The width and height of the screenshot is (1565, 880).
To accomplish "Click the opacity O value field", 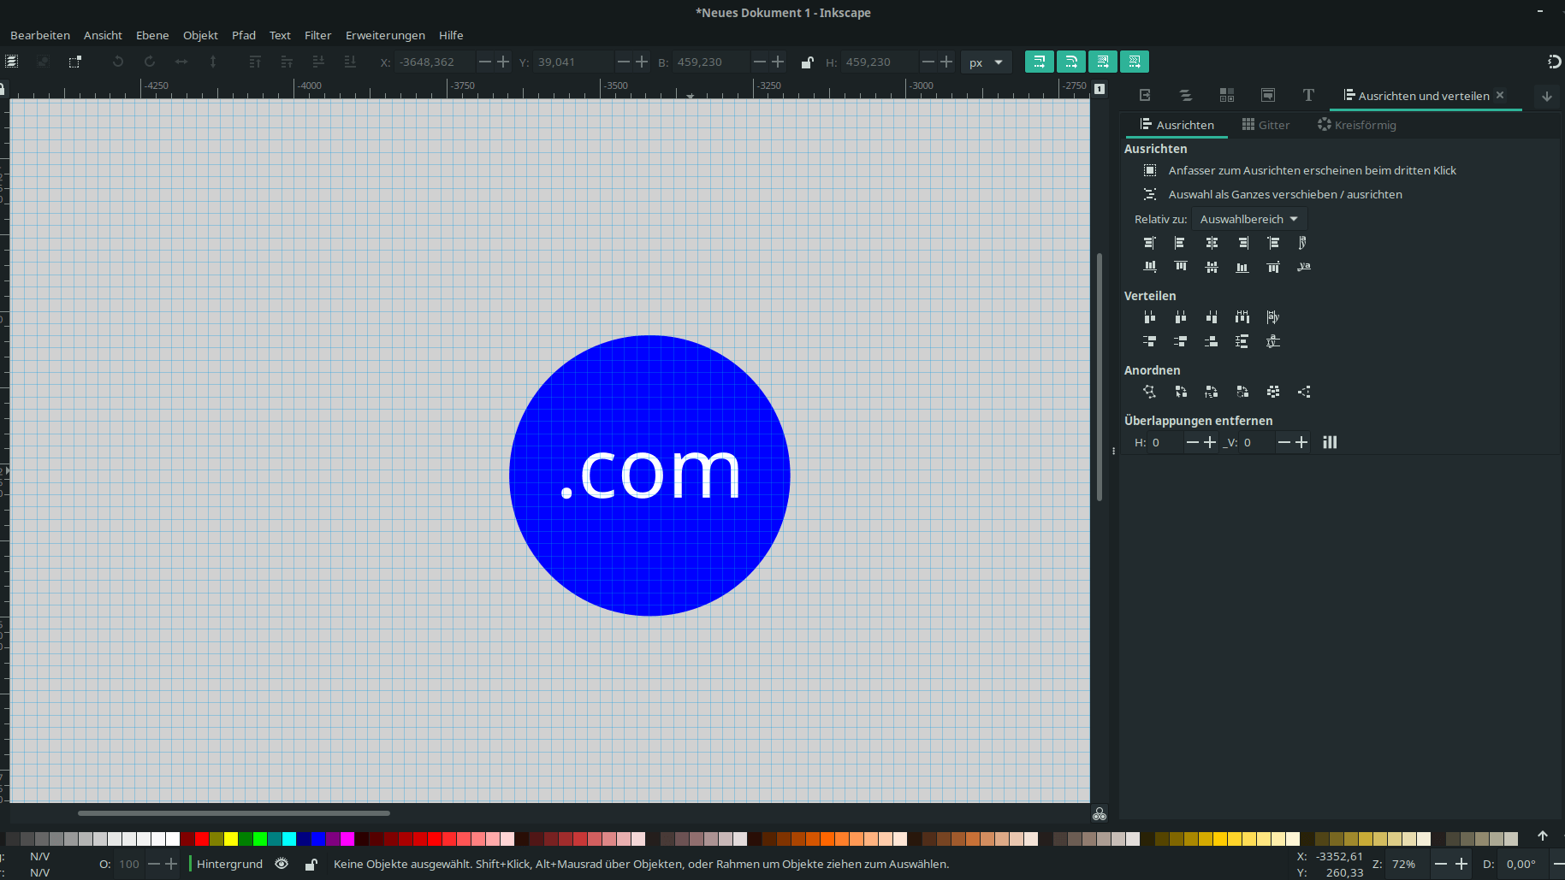I will [x=129, y=864].
